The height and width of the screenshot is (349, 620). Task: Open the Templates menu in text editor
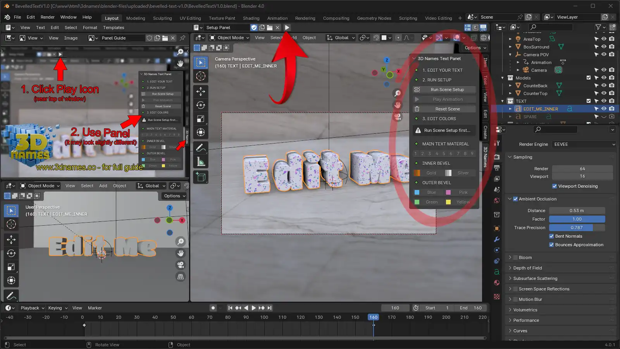pyautogui.click(x=114, y=28)
